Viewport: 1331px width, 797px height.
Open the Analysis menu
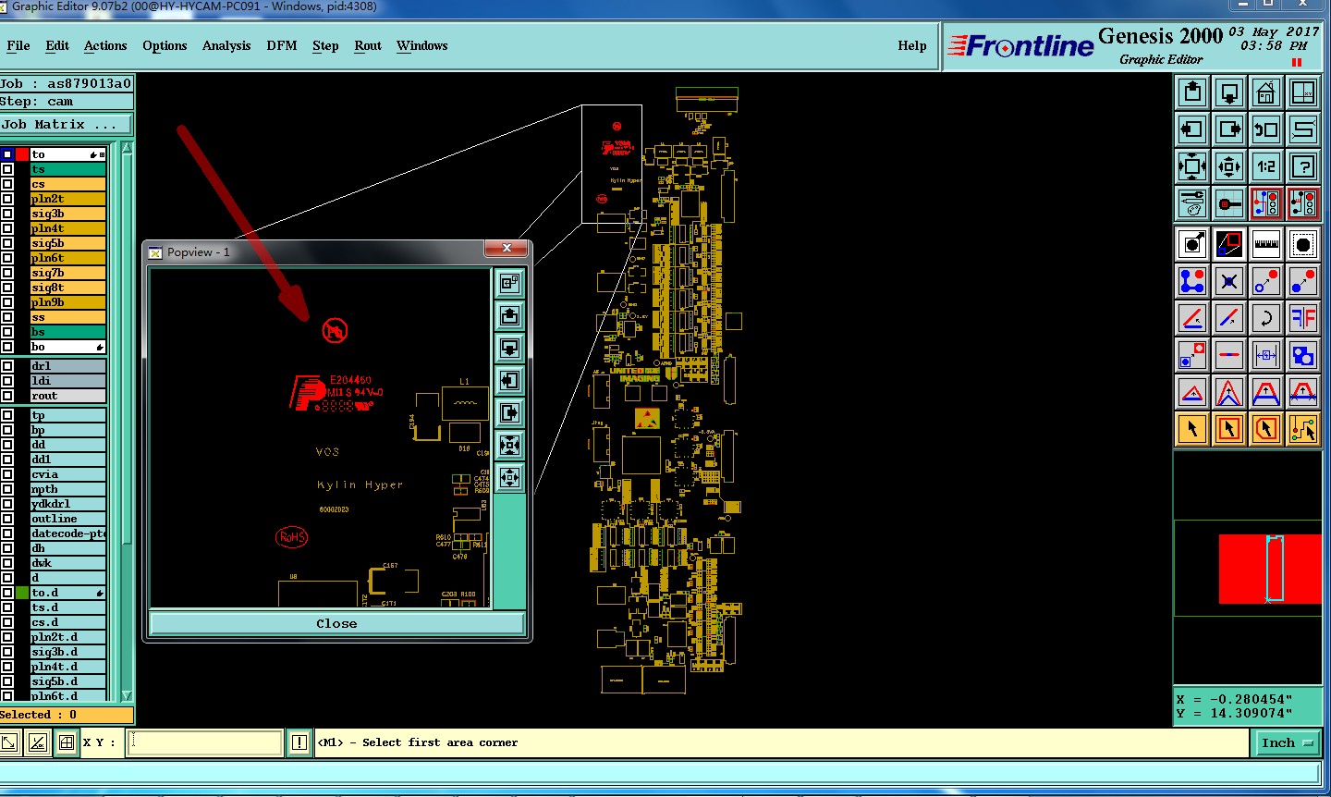(226, 45)
